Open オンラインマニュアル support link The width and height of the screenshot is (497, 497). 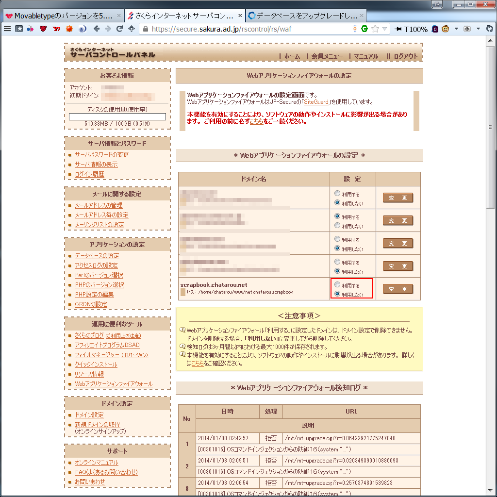[x=97, y=463]
